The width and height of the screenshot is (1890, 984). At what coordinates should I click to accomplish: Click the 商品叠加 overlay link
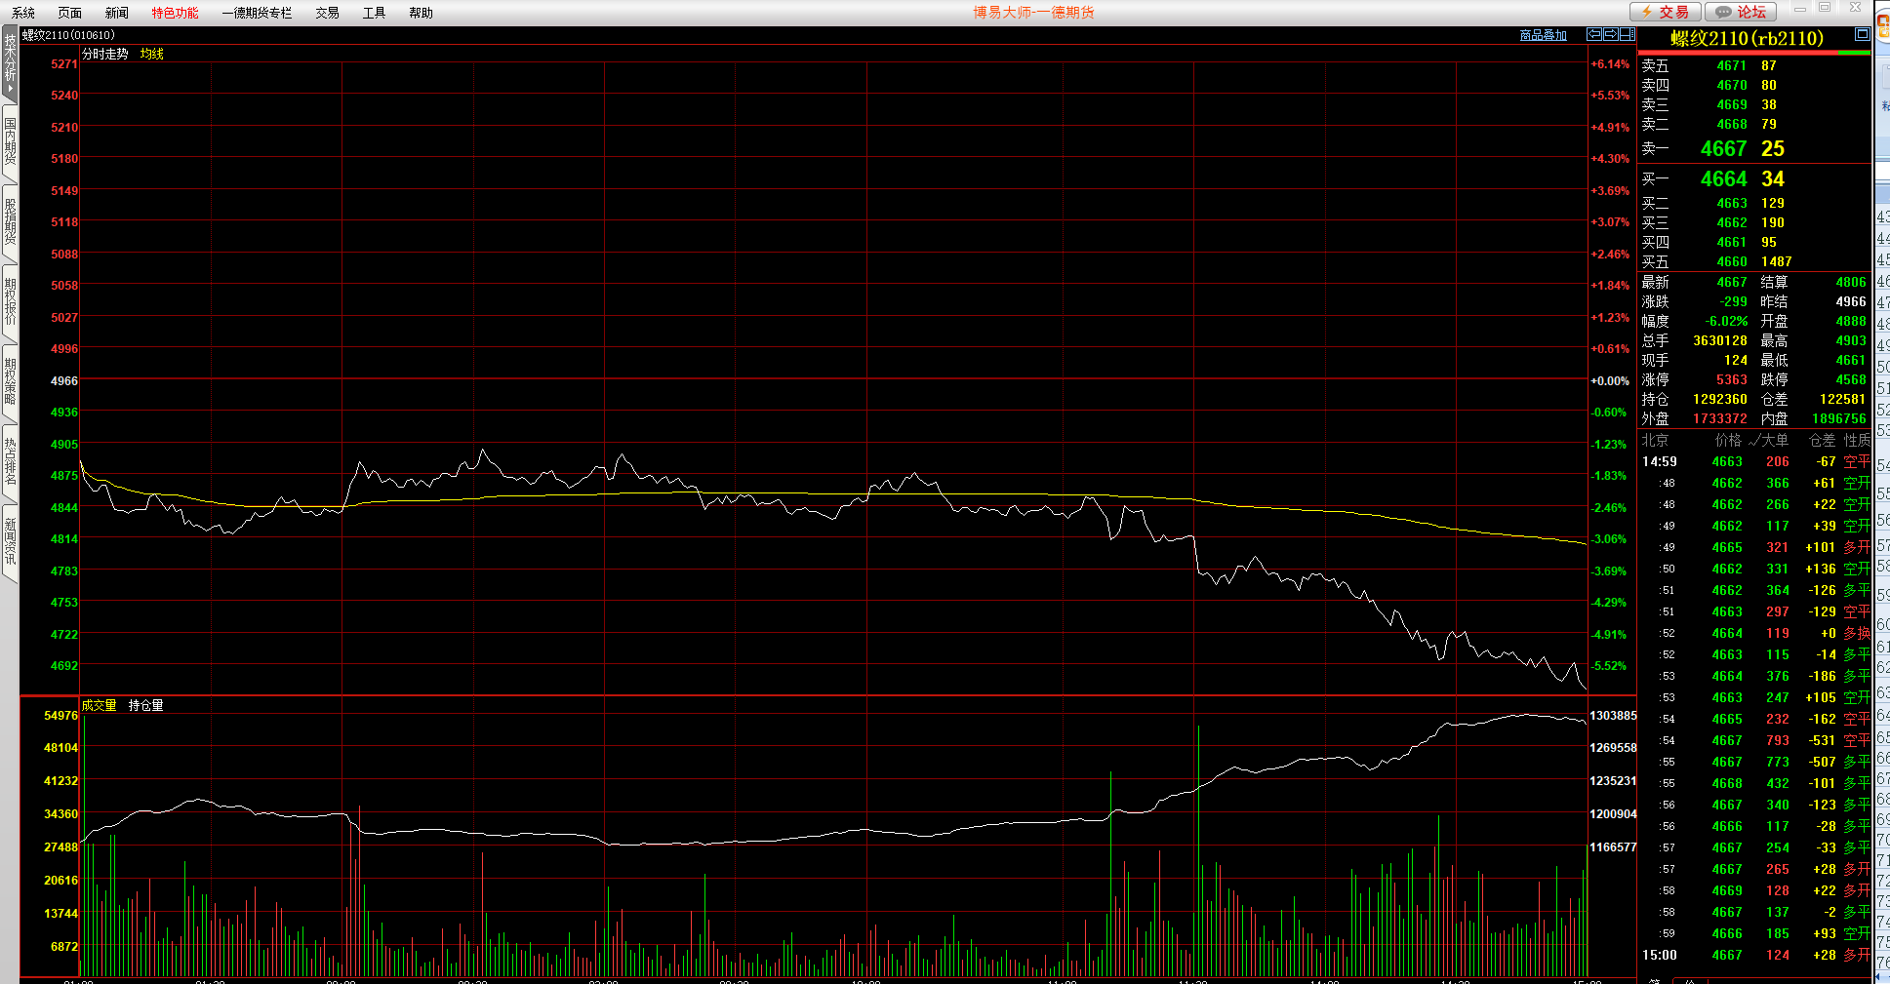(x=1543, y=35)
